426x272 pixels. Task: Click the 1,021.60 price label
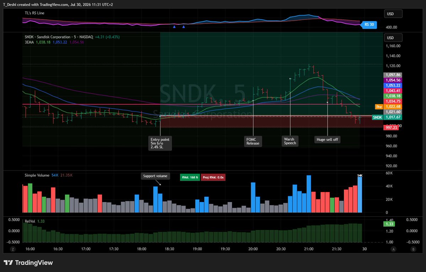[x=393, y=112]
